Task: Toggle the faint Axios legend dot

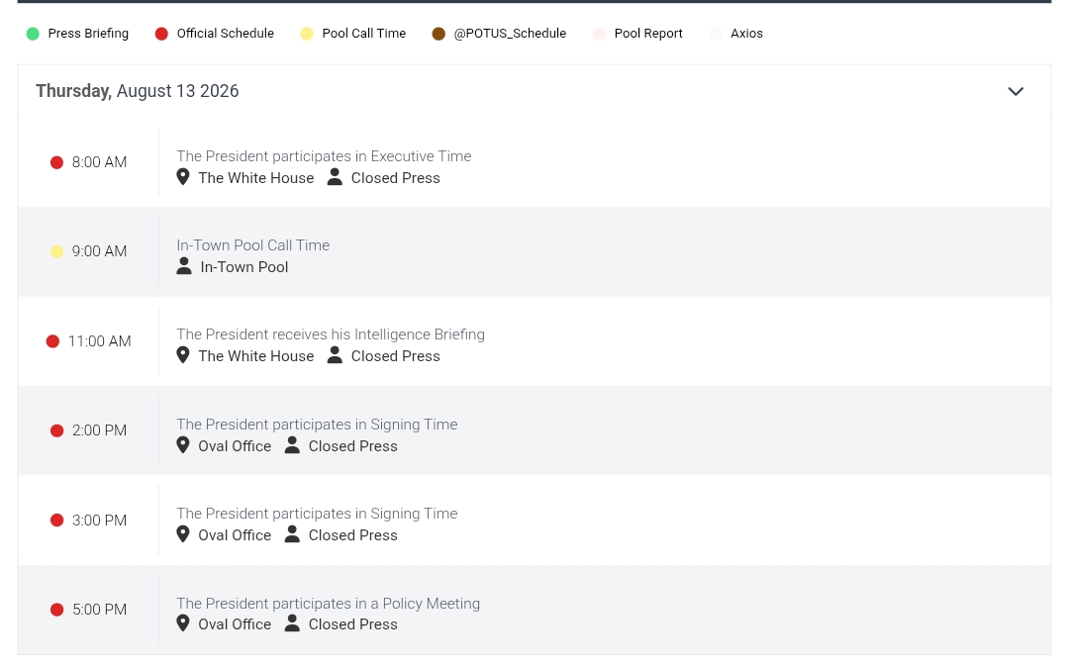Action: tap(716, 34)
